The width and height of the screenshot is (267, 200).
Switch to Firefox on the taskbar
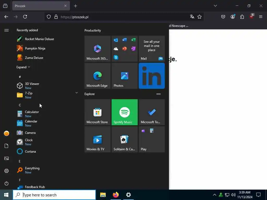pos(116,195)
